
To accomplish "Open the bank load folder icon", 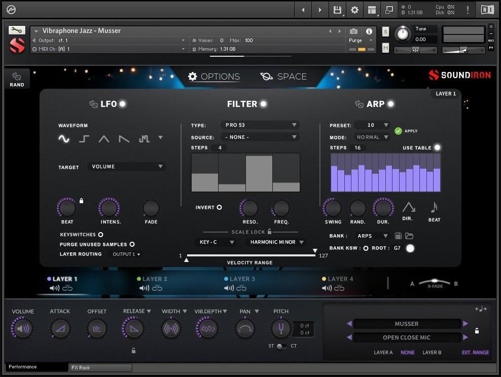I will (x=409, y=235).
